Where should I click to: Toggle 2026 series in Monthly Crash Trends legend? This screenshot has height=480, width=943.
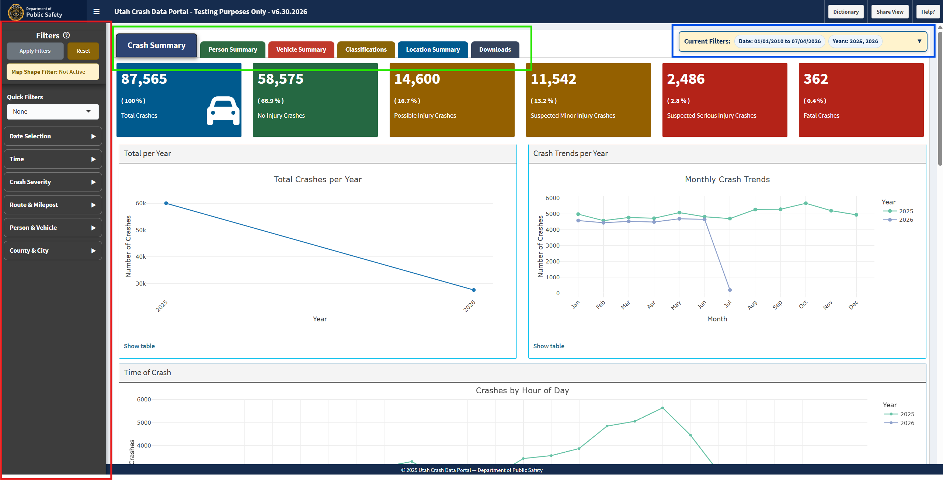(898, 220)
